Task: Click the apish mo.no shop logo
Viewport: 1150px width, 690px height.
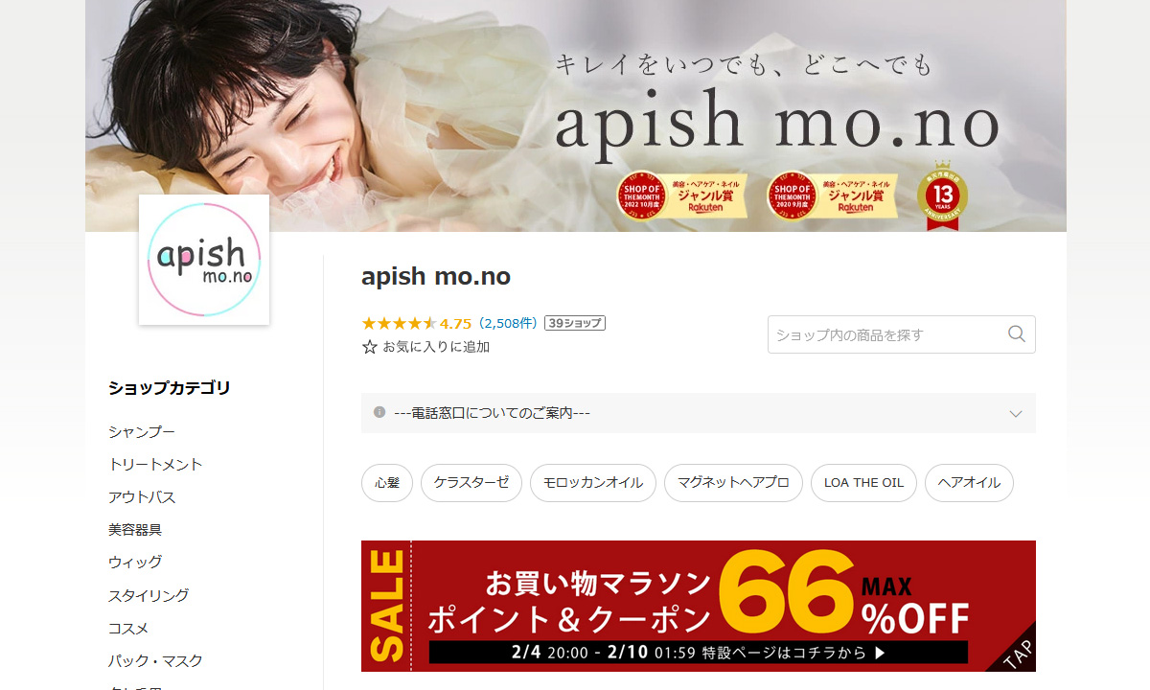Action: coord(204,260)
